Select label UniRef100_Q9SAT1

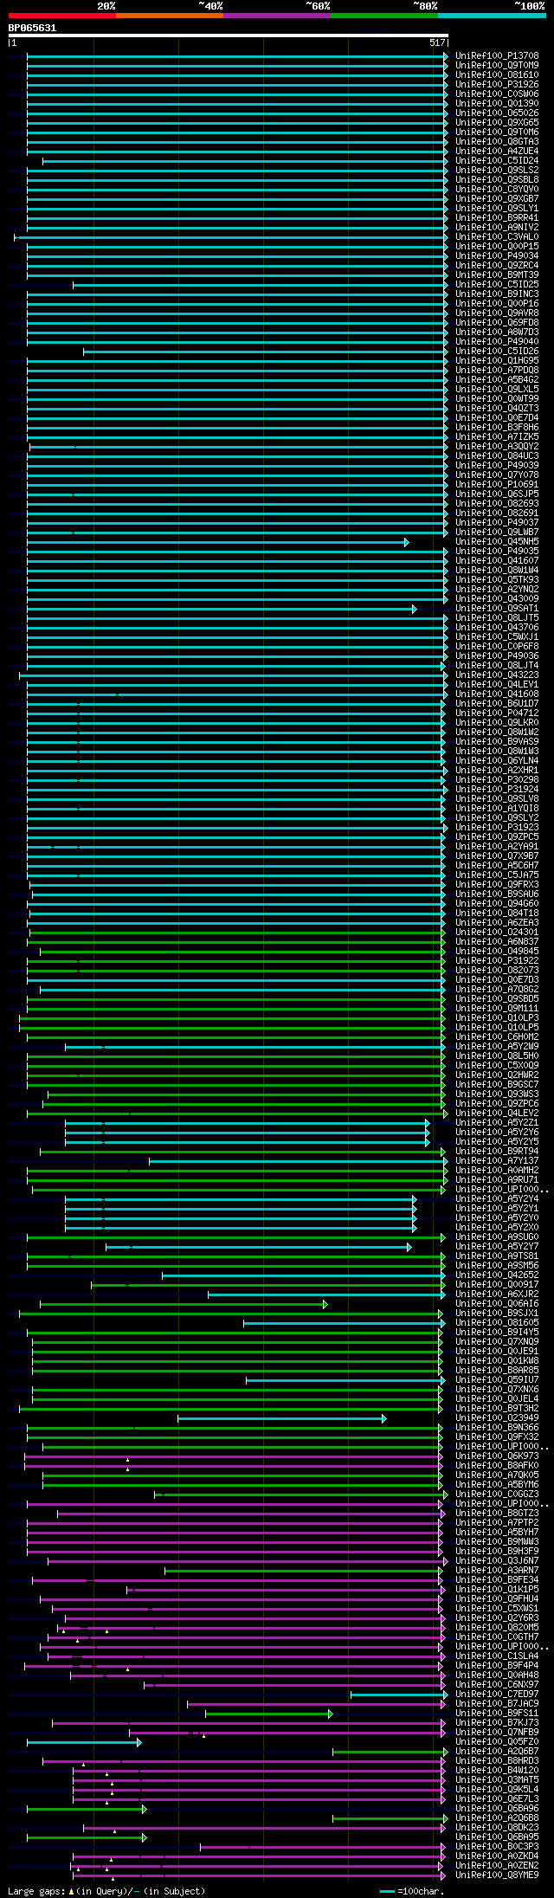tap(497, 609)
